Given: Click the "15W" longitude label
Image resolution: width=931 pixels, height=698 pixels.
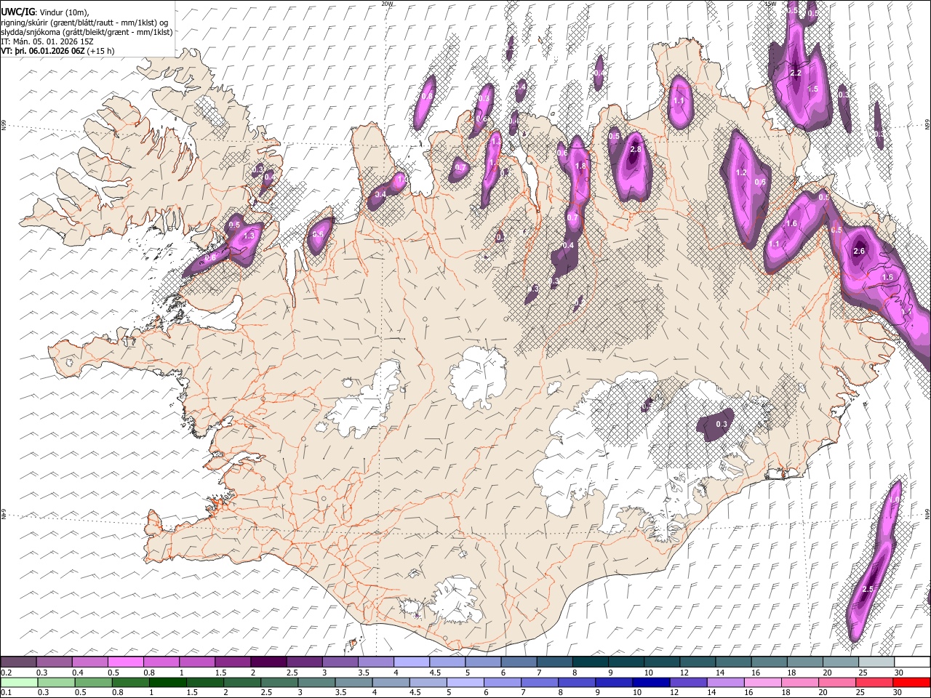Looking at the screenshot, I should click(x=770, y=4).
